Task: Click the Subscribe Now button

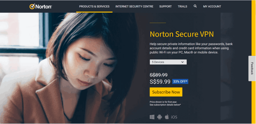Action: [x=166, y=92]
